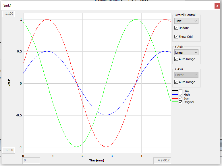Viewport: 222px width, 166px height.
Task: Click the X Axis Linear dropdown
Action: (x=186, y=75)
